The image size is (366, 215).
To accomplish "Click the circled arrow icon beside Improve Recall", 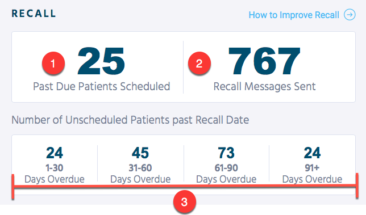I will tap(350, 15).
